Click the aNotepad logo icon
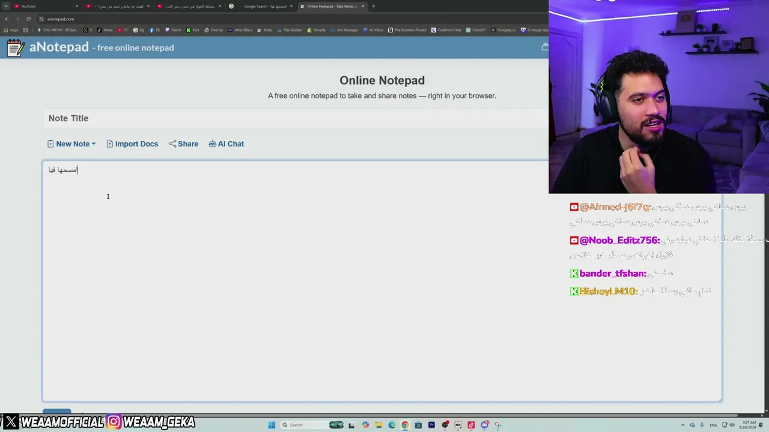769x432 pixels. click(x=15, y=47)
